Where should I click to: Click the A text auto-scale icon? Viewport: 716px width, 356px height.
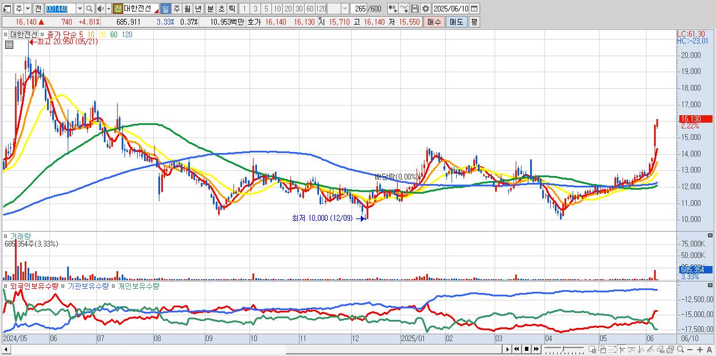coord(709,349)
